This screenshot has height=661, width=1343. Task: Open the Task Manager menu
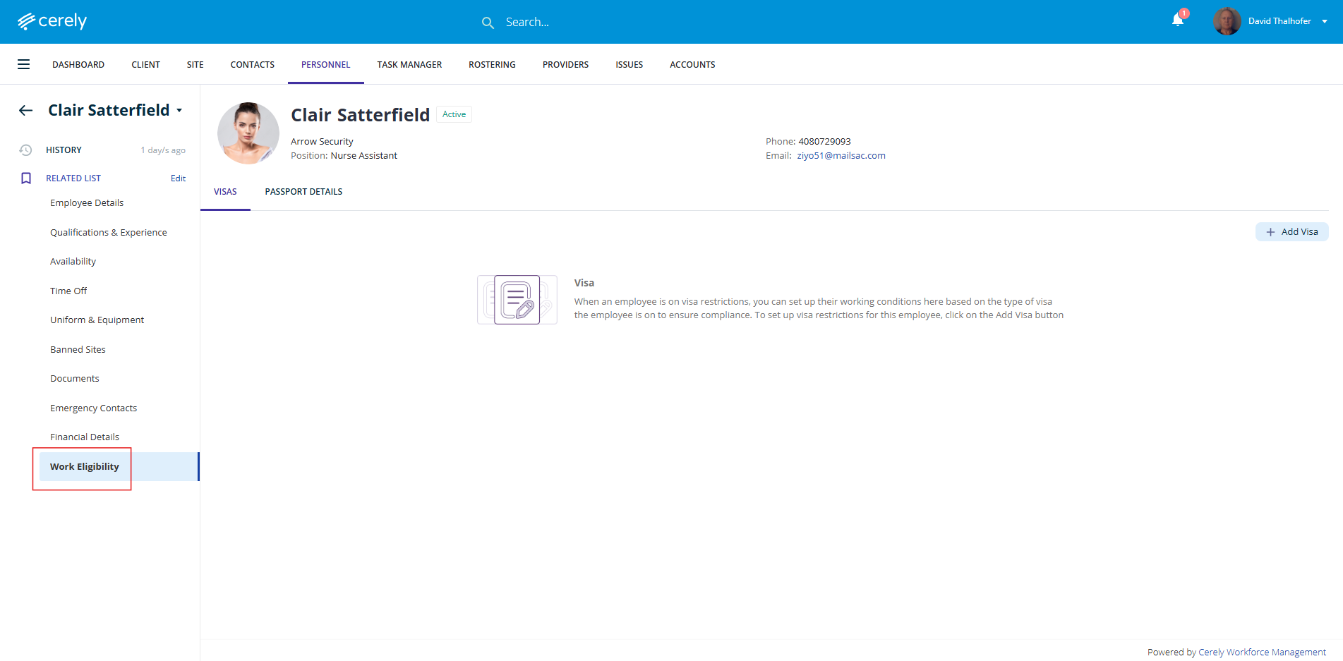point(409,65)
